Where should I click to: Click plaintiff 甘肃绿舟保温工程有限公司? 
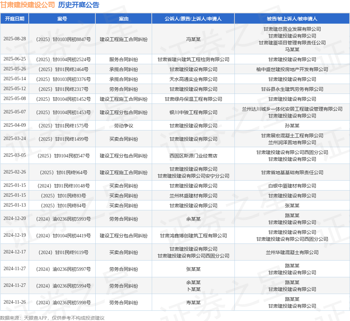[x=193, y=99]
